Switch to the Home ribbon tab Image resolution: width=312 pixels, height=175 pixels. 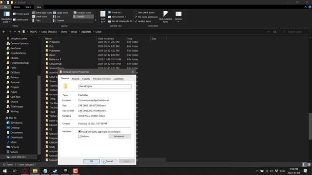[17, 7]
